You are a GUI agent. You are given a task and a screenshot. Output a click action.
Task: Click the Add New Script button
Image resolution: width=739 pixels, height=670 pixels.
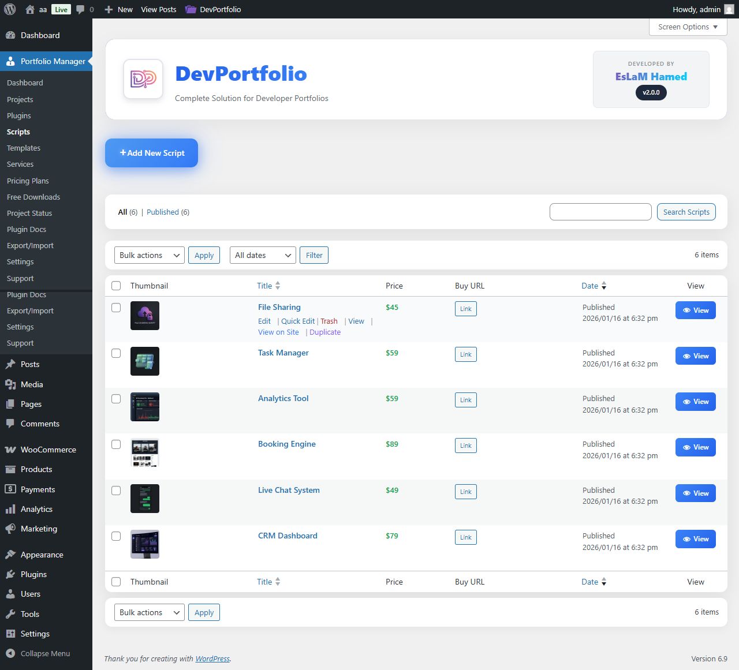[x=151, y=153]
